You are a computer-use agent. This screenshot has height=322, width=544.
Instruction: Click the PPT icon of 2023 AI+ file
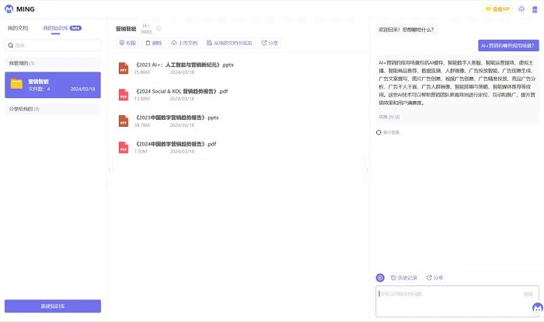[x=123, y=68]
